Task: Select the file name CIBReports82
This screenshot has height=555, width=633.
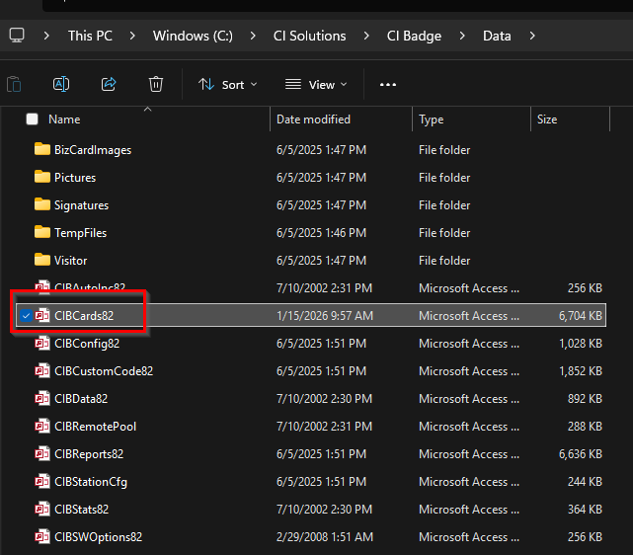Action: click(x=89, y=454)
